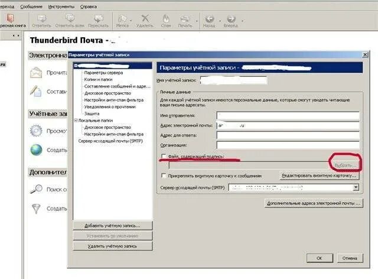Select account's Настройки анти-спам фильтра
Image resolution: width=378 pixels, height=279 pixels.
click(x=114, y=100)
